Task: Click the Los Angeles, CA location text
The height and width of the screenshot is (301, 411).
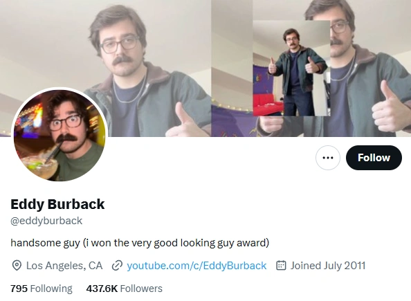Action: coord(64,266)
